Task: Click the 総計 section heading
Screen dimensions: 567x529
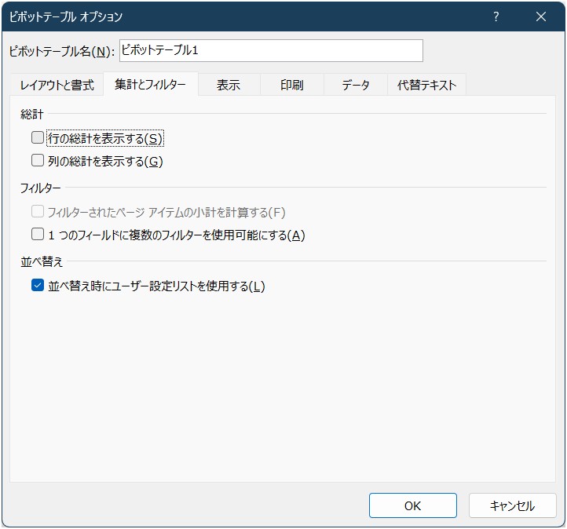Action: (x=32, y=114)
